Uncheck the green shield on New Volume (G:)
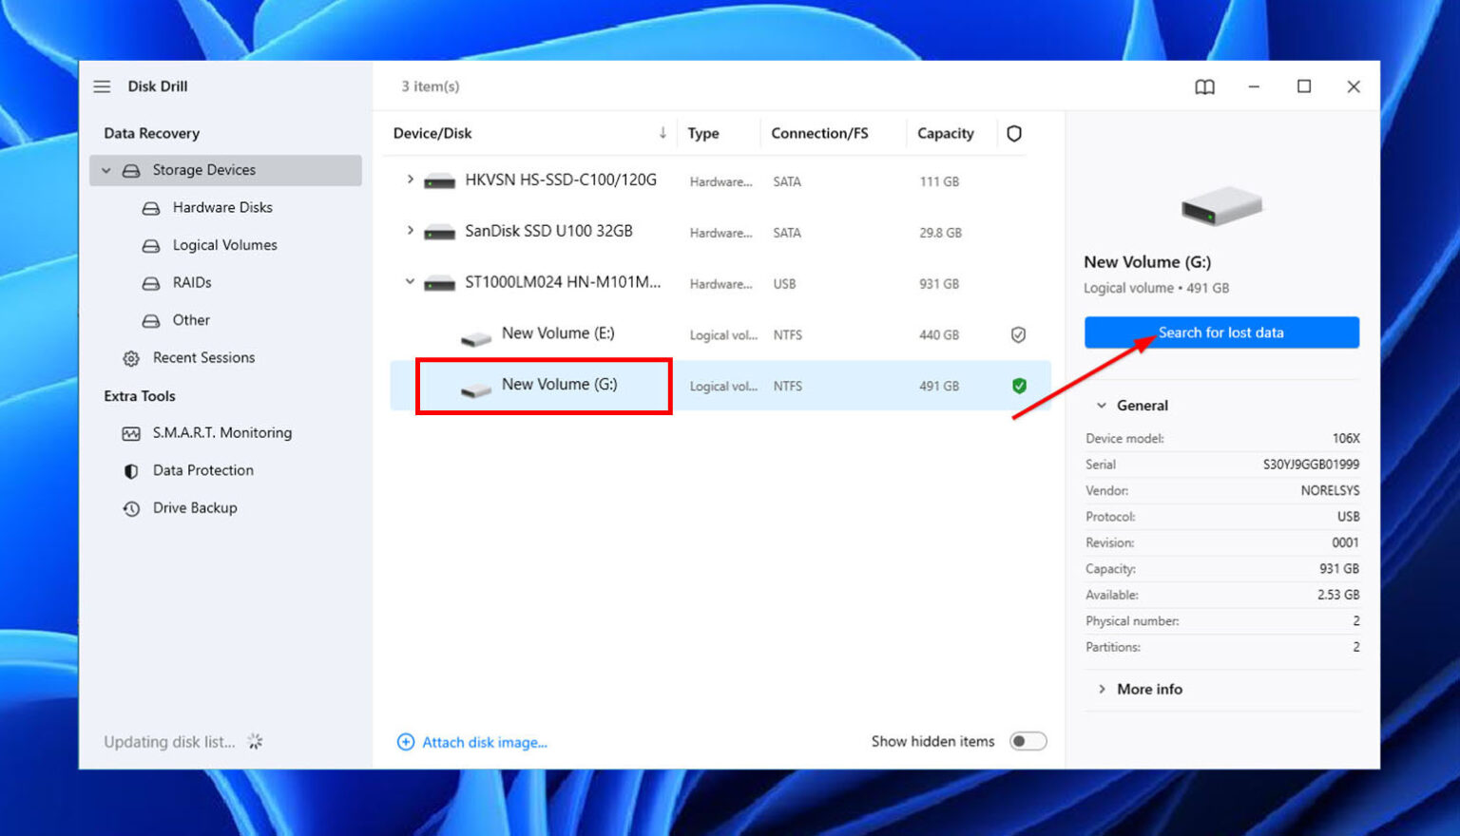This screenshot has height=836, width=1460. 1018,386
